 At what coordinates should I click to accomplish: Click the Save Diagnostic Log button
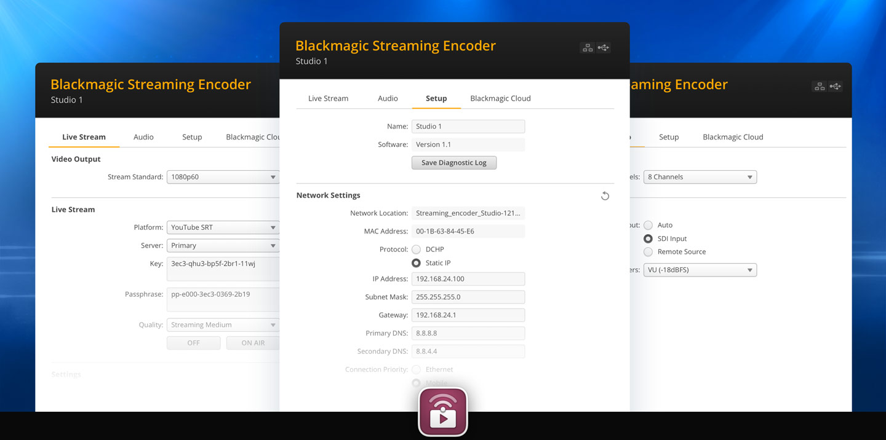[x=453, y=162]
